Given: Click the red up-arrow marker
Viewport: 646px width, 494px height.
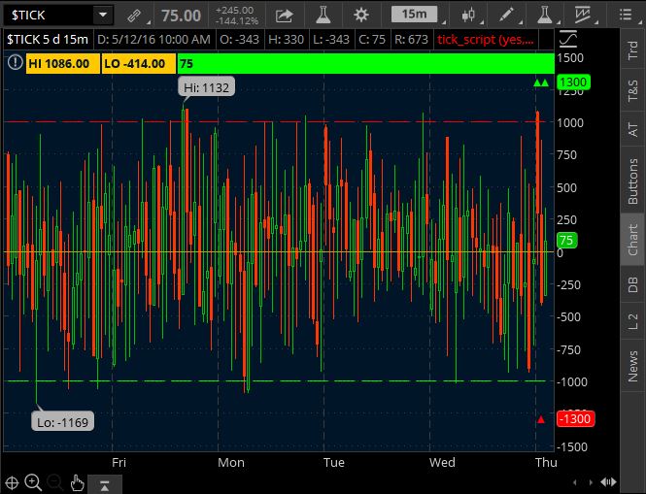Looking at the screenshot, I should pos(541,419).
